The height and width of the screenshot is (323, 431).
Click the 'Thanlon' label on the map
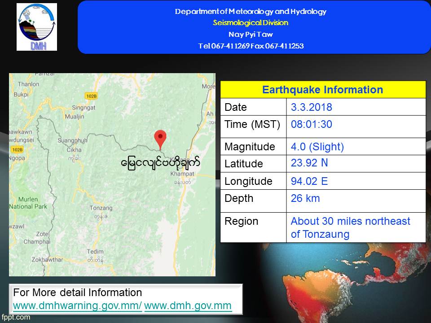[x=29, y=84]
